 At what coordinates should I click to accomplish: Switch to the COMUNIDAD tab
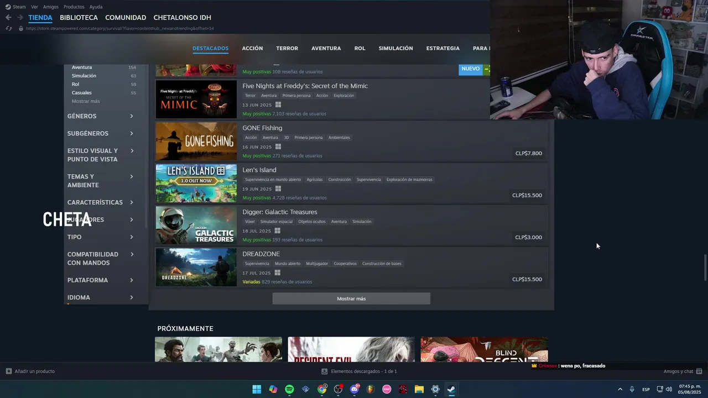pyautogui.click(x=126, y=18)
